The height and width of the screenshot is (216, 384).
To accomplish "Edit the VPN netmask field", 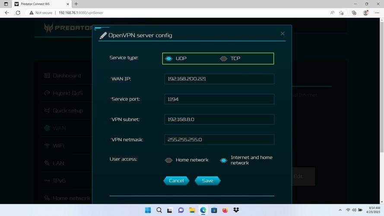I will (x=219, y=140).
